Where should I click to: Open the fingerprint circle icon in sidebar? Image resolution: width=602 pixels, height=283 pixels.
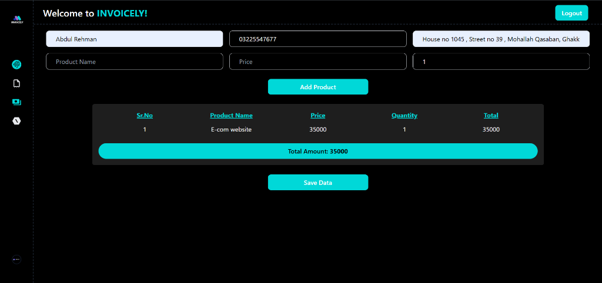16,65
